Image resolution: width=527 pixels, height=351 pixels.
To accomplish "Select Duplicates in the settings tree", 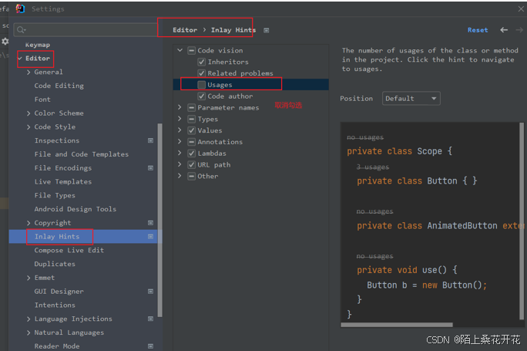I will click(x=55, y=264).
